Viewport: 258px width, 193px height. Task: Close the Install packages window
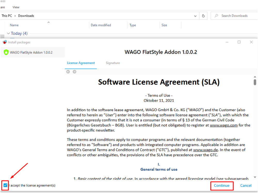pyautogui.click(x=251, y=42)
